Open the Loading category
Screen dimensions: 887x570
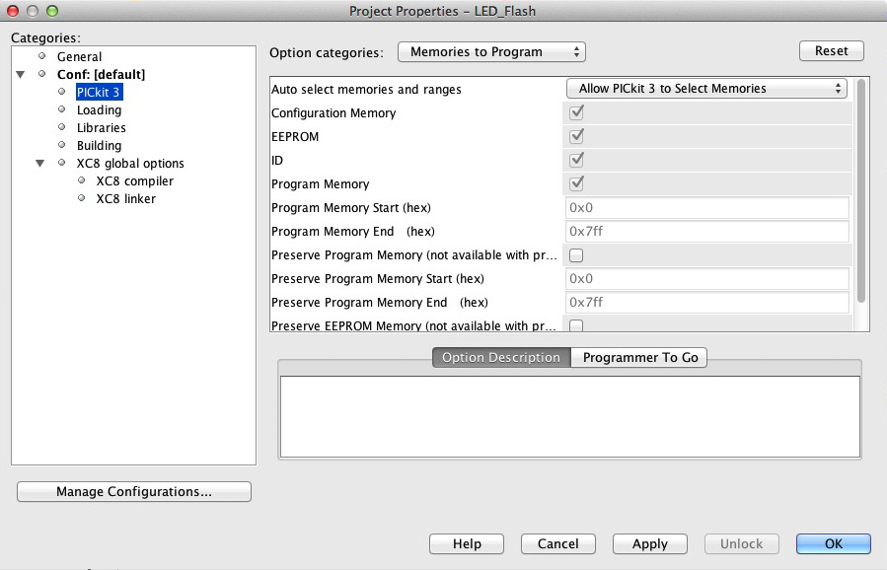pos(99,110)
